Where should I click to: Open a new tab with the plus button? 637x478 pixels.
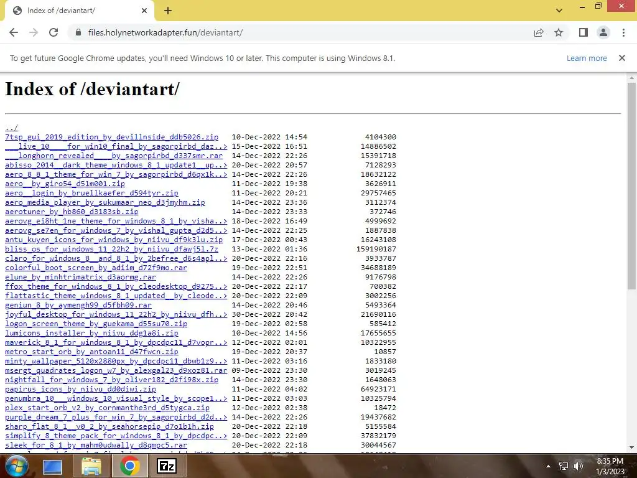pos(168,11)
